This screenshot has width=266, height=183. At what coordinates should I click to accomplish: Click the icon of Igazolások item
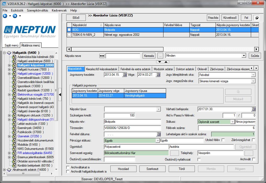tap(14, 86)
